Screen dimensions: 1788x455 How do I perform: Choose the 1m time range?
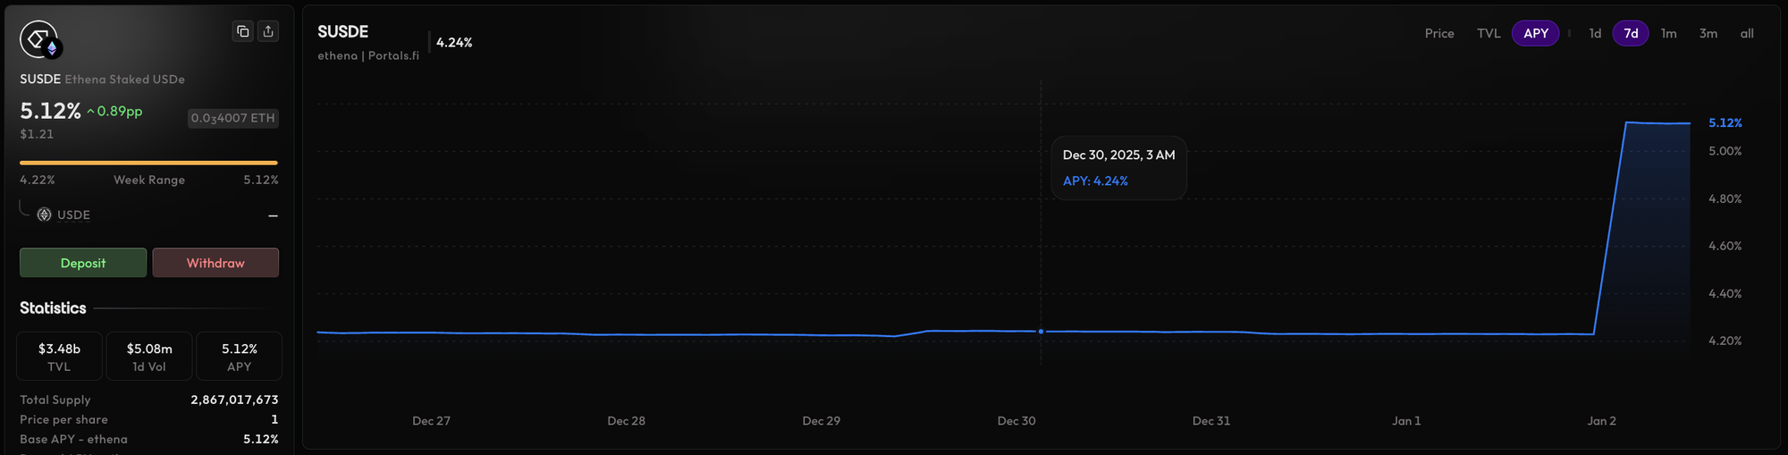(1668, 33)
